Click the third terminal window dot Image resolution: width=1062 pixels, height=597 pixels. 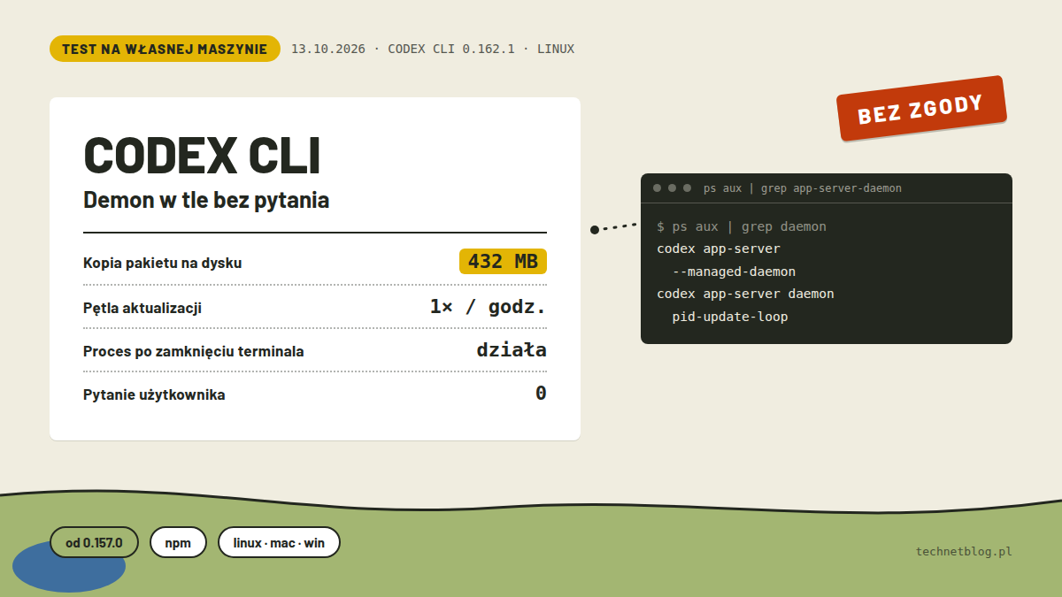(688, 188)
